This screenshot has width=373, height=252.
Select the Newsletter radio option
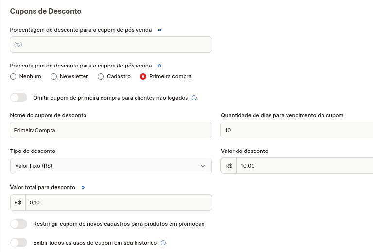[53, 76]
